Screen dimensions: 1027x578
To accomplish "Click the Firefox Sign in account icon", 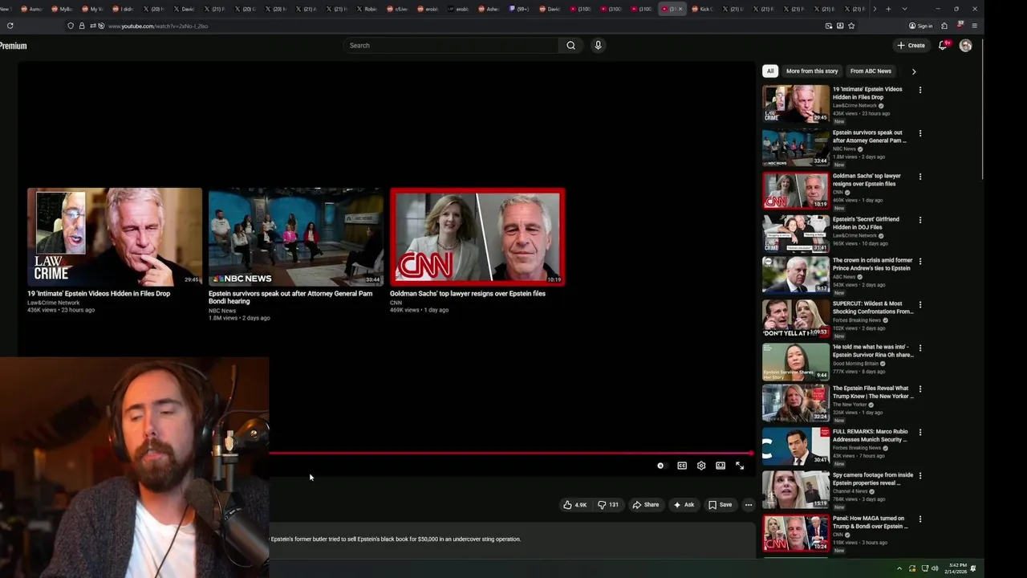I will [x=911, y=26].
